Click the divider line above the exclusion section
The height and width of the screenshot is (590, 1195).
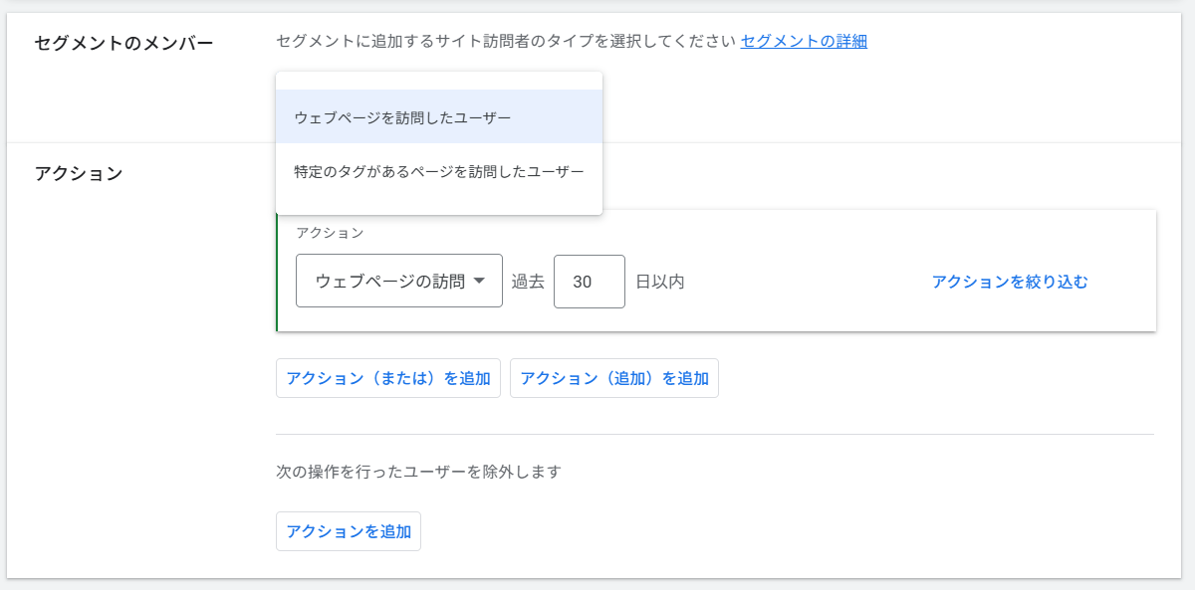click(x=714, y=434)
